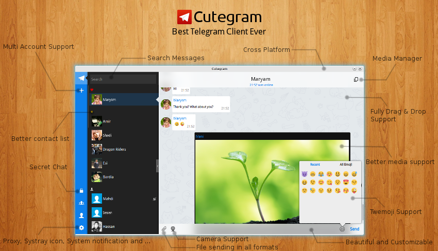Click in the Search messages field
438x251 pixels.
(x=123, y=79)
